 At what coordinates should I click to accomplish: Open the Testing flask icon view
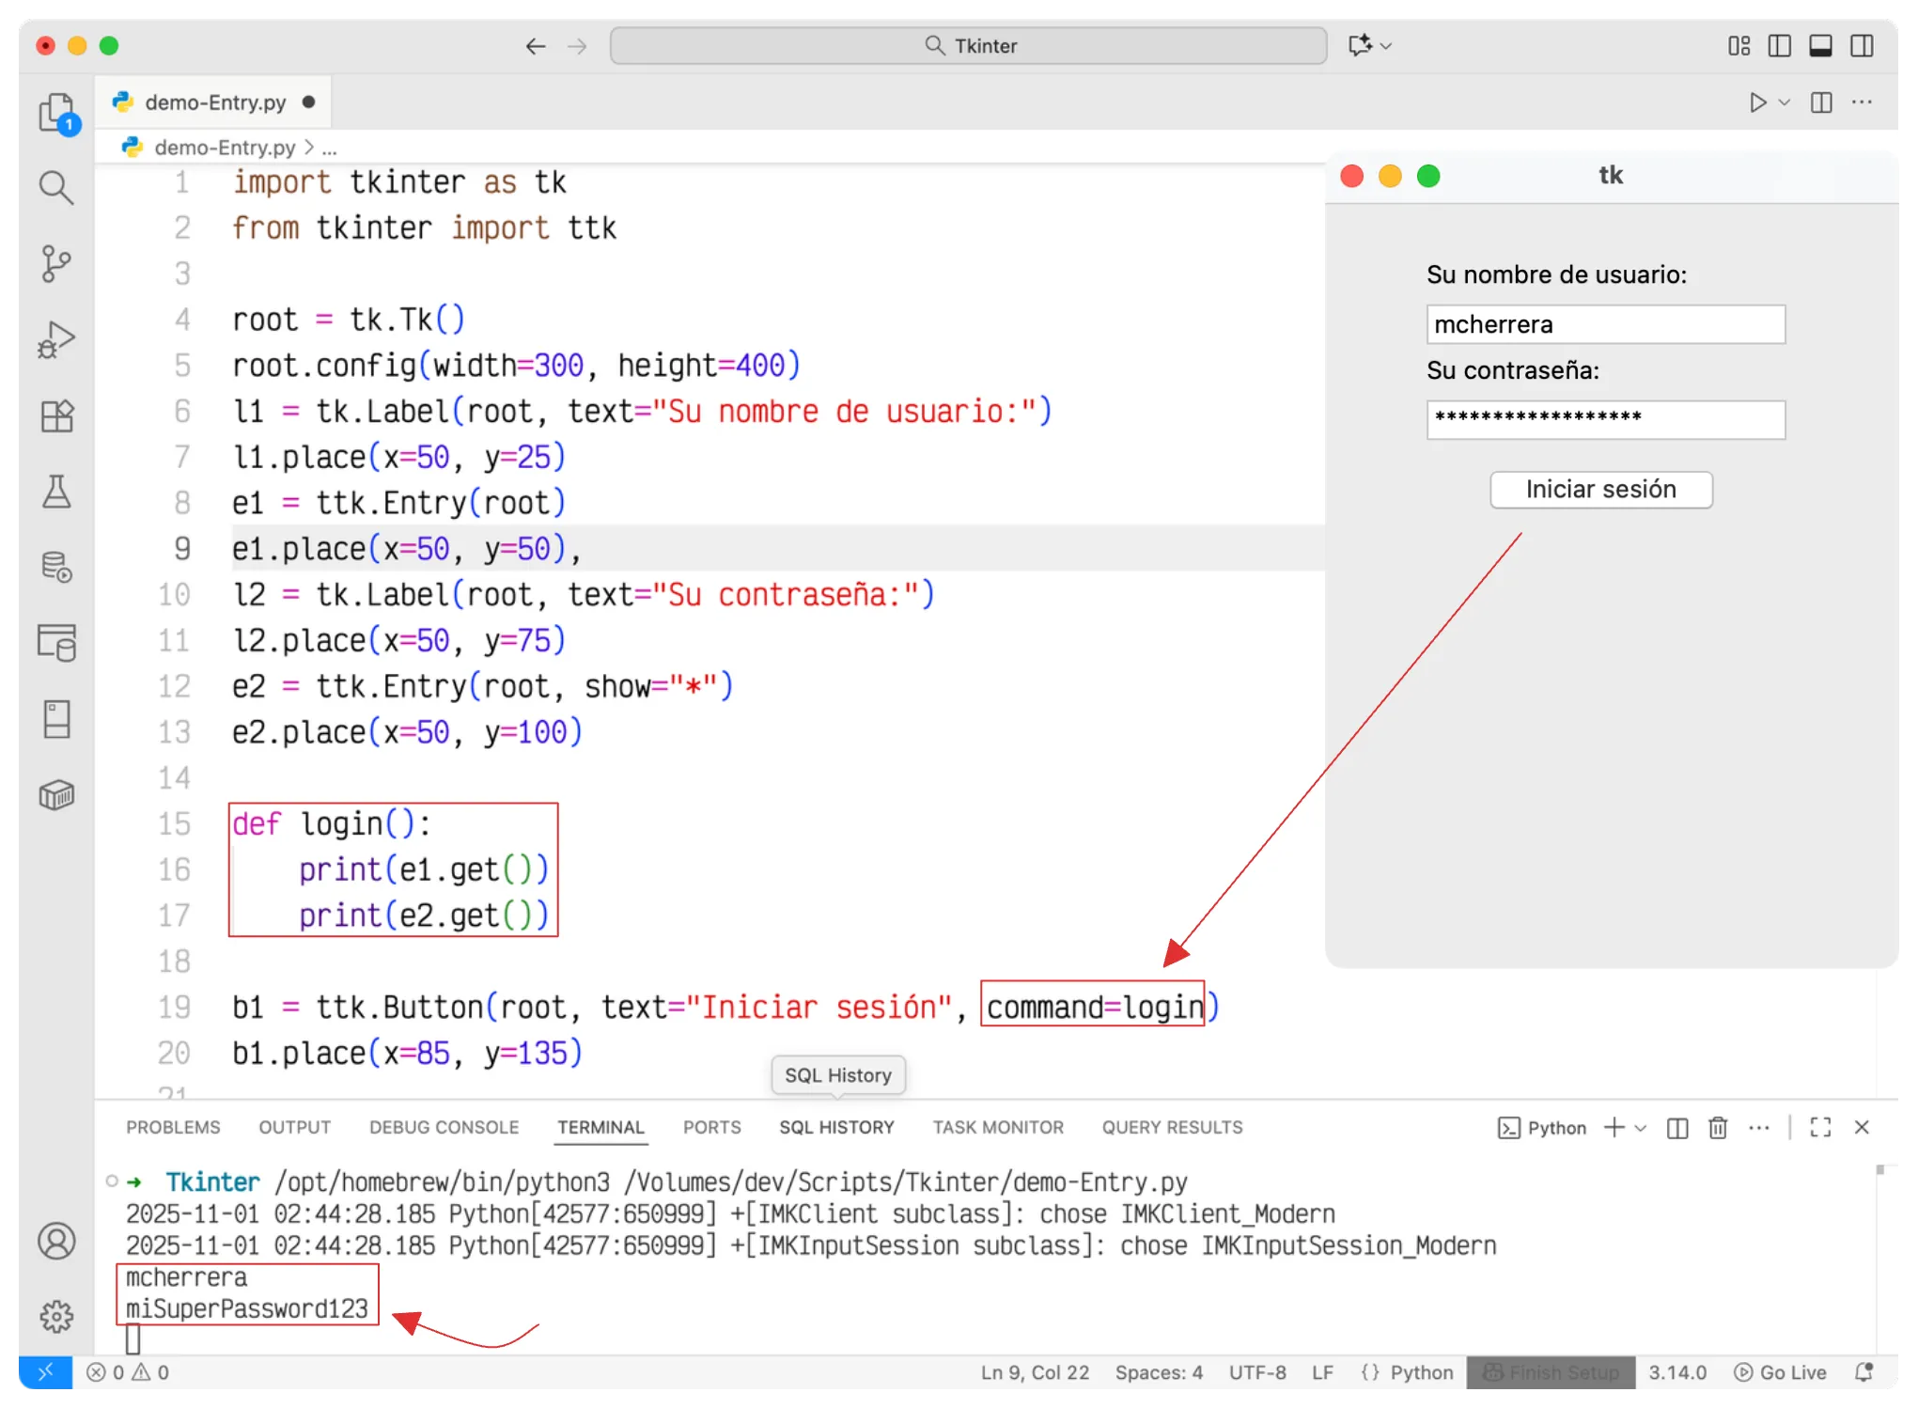pos(56,492)
